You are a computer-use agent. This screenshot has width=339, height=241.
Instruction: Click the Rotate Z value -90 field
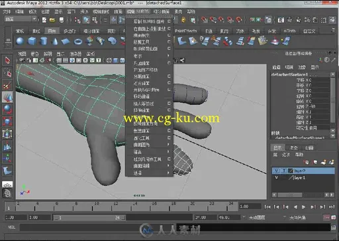(321, 106)
